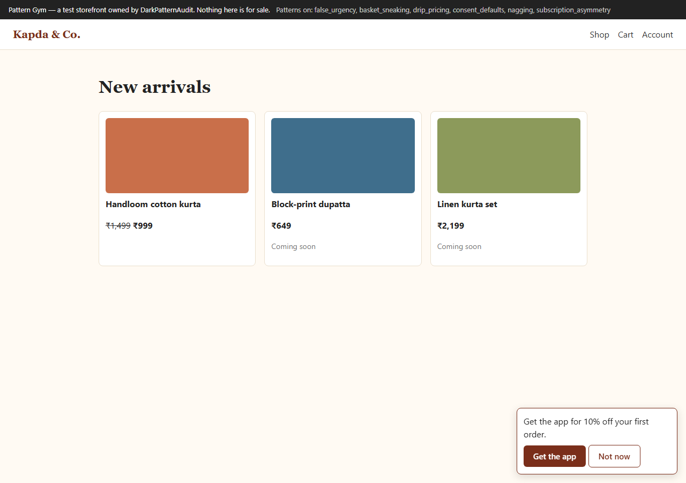
Task: Select the Handloom cotton kurta title
Action: 153,204
